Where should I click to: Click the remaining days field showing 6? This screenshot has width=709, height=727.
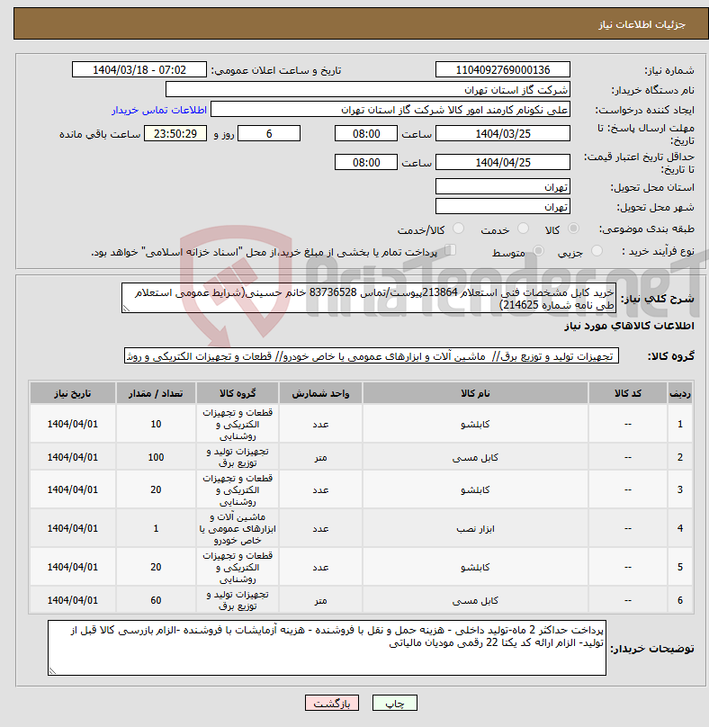(x=269, y=134)
